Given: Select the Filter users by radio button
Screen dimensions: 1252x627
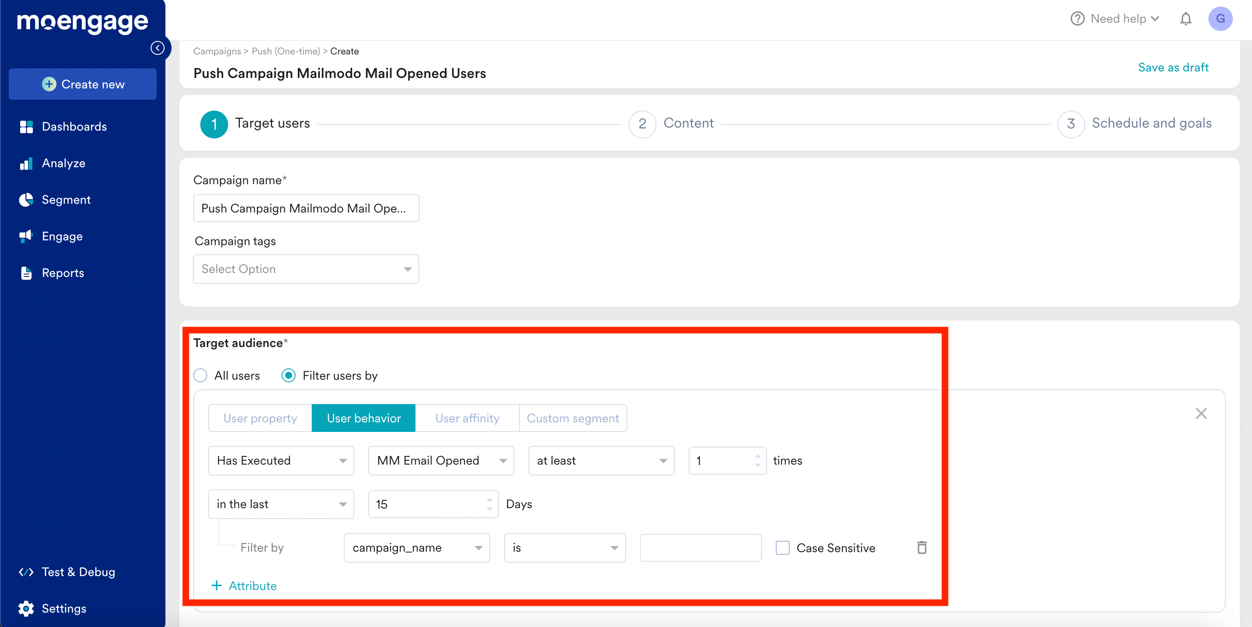Looking at the screenshot, I should 289,375.
